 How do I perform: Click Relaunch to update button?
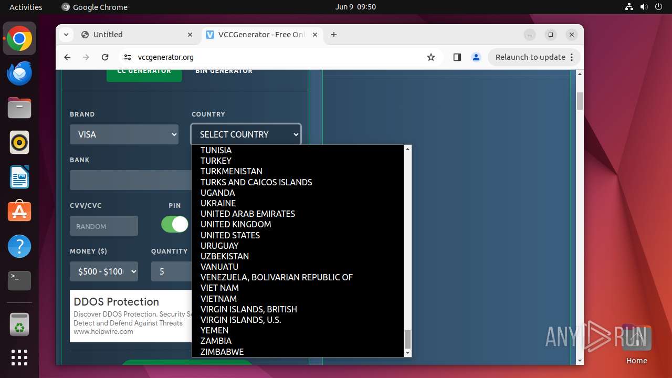pos(534,57)
